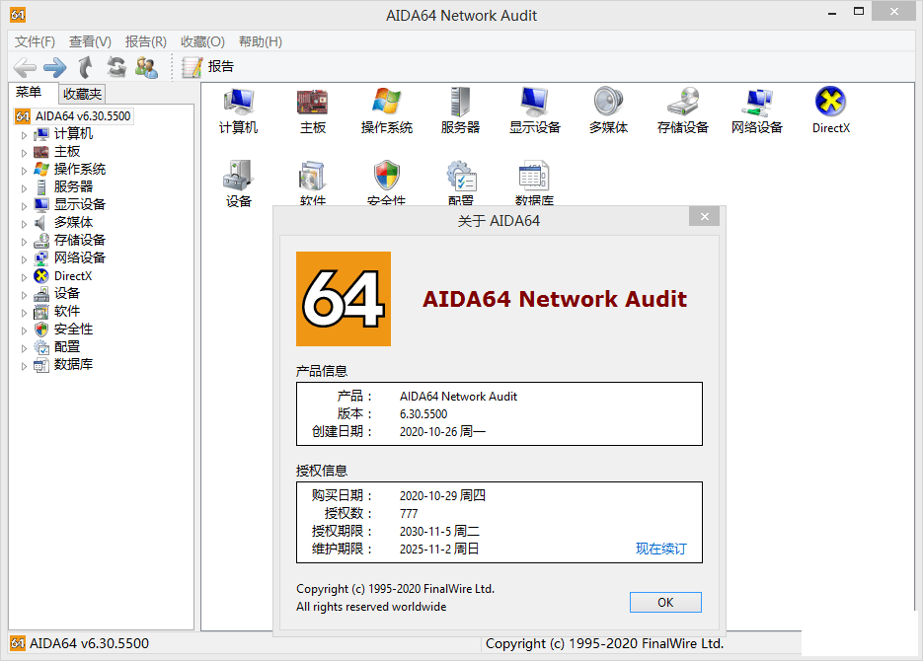Click the 授权数 value 777
This screenshot has height=661, width=923.
tap(409, 513)
